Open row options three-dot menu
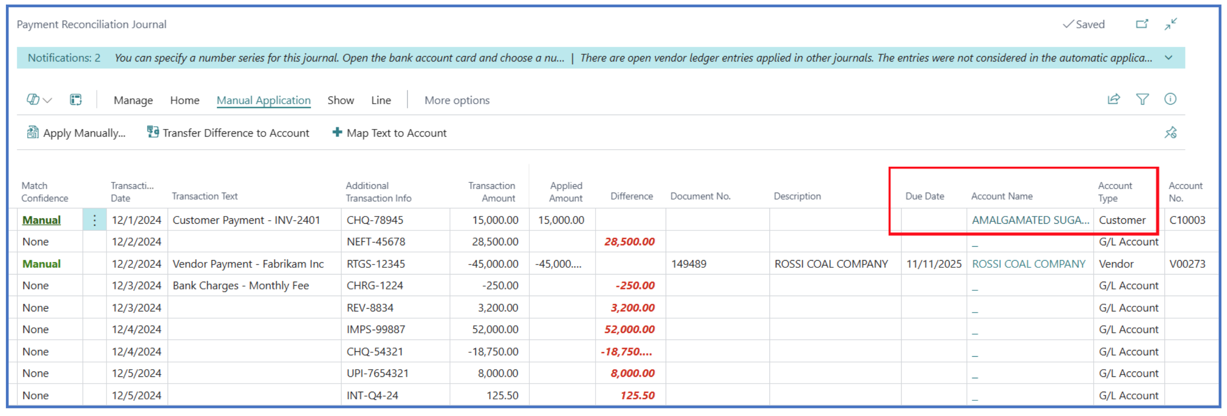Viewport: 1227px width, 416px height. [x=94, y=220]
